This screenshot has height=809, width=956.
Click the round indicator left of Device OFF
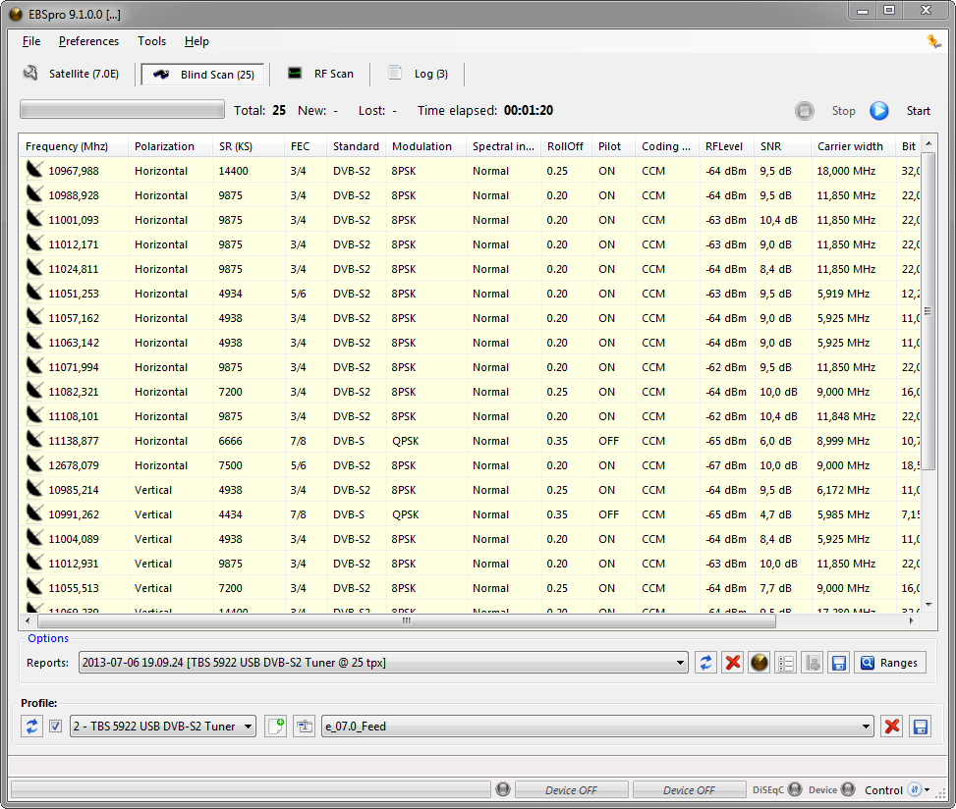coord(503,789)
